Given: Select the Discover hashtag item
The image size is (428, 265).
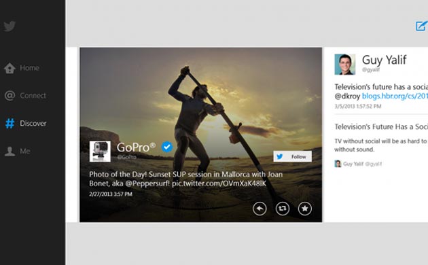Looking at the screenshot, I should coord(26,124).
